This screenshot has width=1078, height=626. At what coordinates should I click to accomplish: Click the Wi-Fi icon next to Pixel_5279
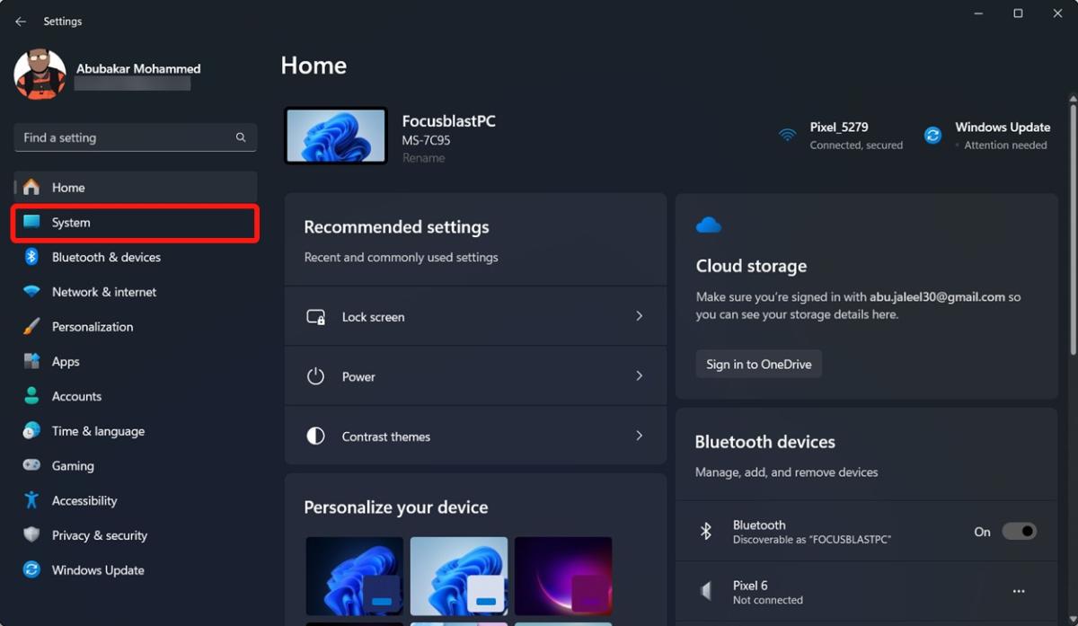pyautogui.click(x=788, y=135)
